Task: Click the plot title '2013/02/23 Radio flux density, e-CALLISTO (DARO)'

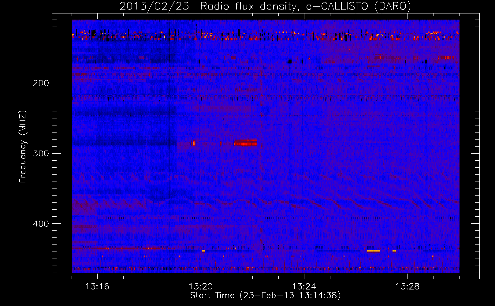Action: (265, 6)
